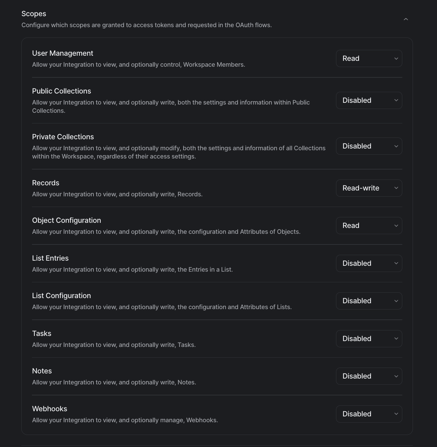
Task: Click the chevron arrow in Webhooks dropdown
Action: pos(396,414)
